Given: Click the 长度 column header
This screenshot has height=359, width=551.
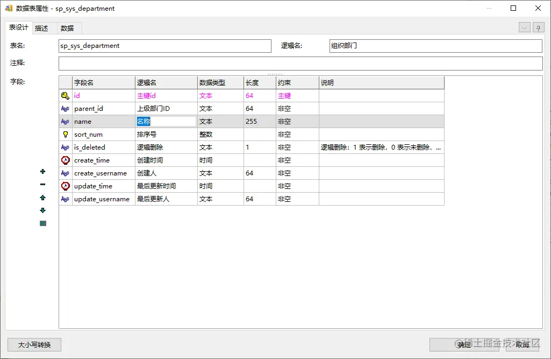Looking at the screenshot, I should pyautogui.click(x=260, y=83).
